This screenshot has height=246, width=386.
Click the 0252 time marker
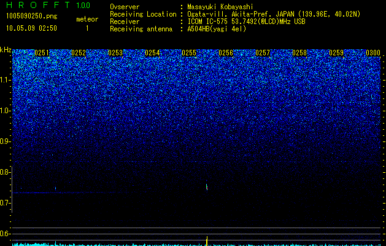pyautogui.click(x=79, y=53)
